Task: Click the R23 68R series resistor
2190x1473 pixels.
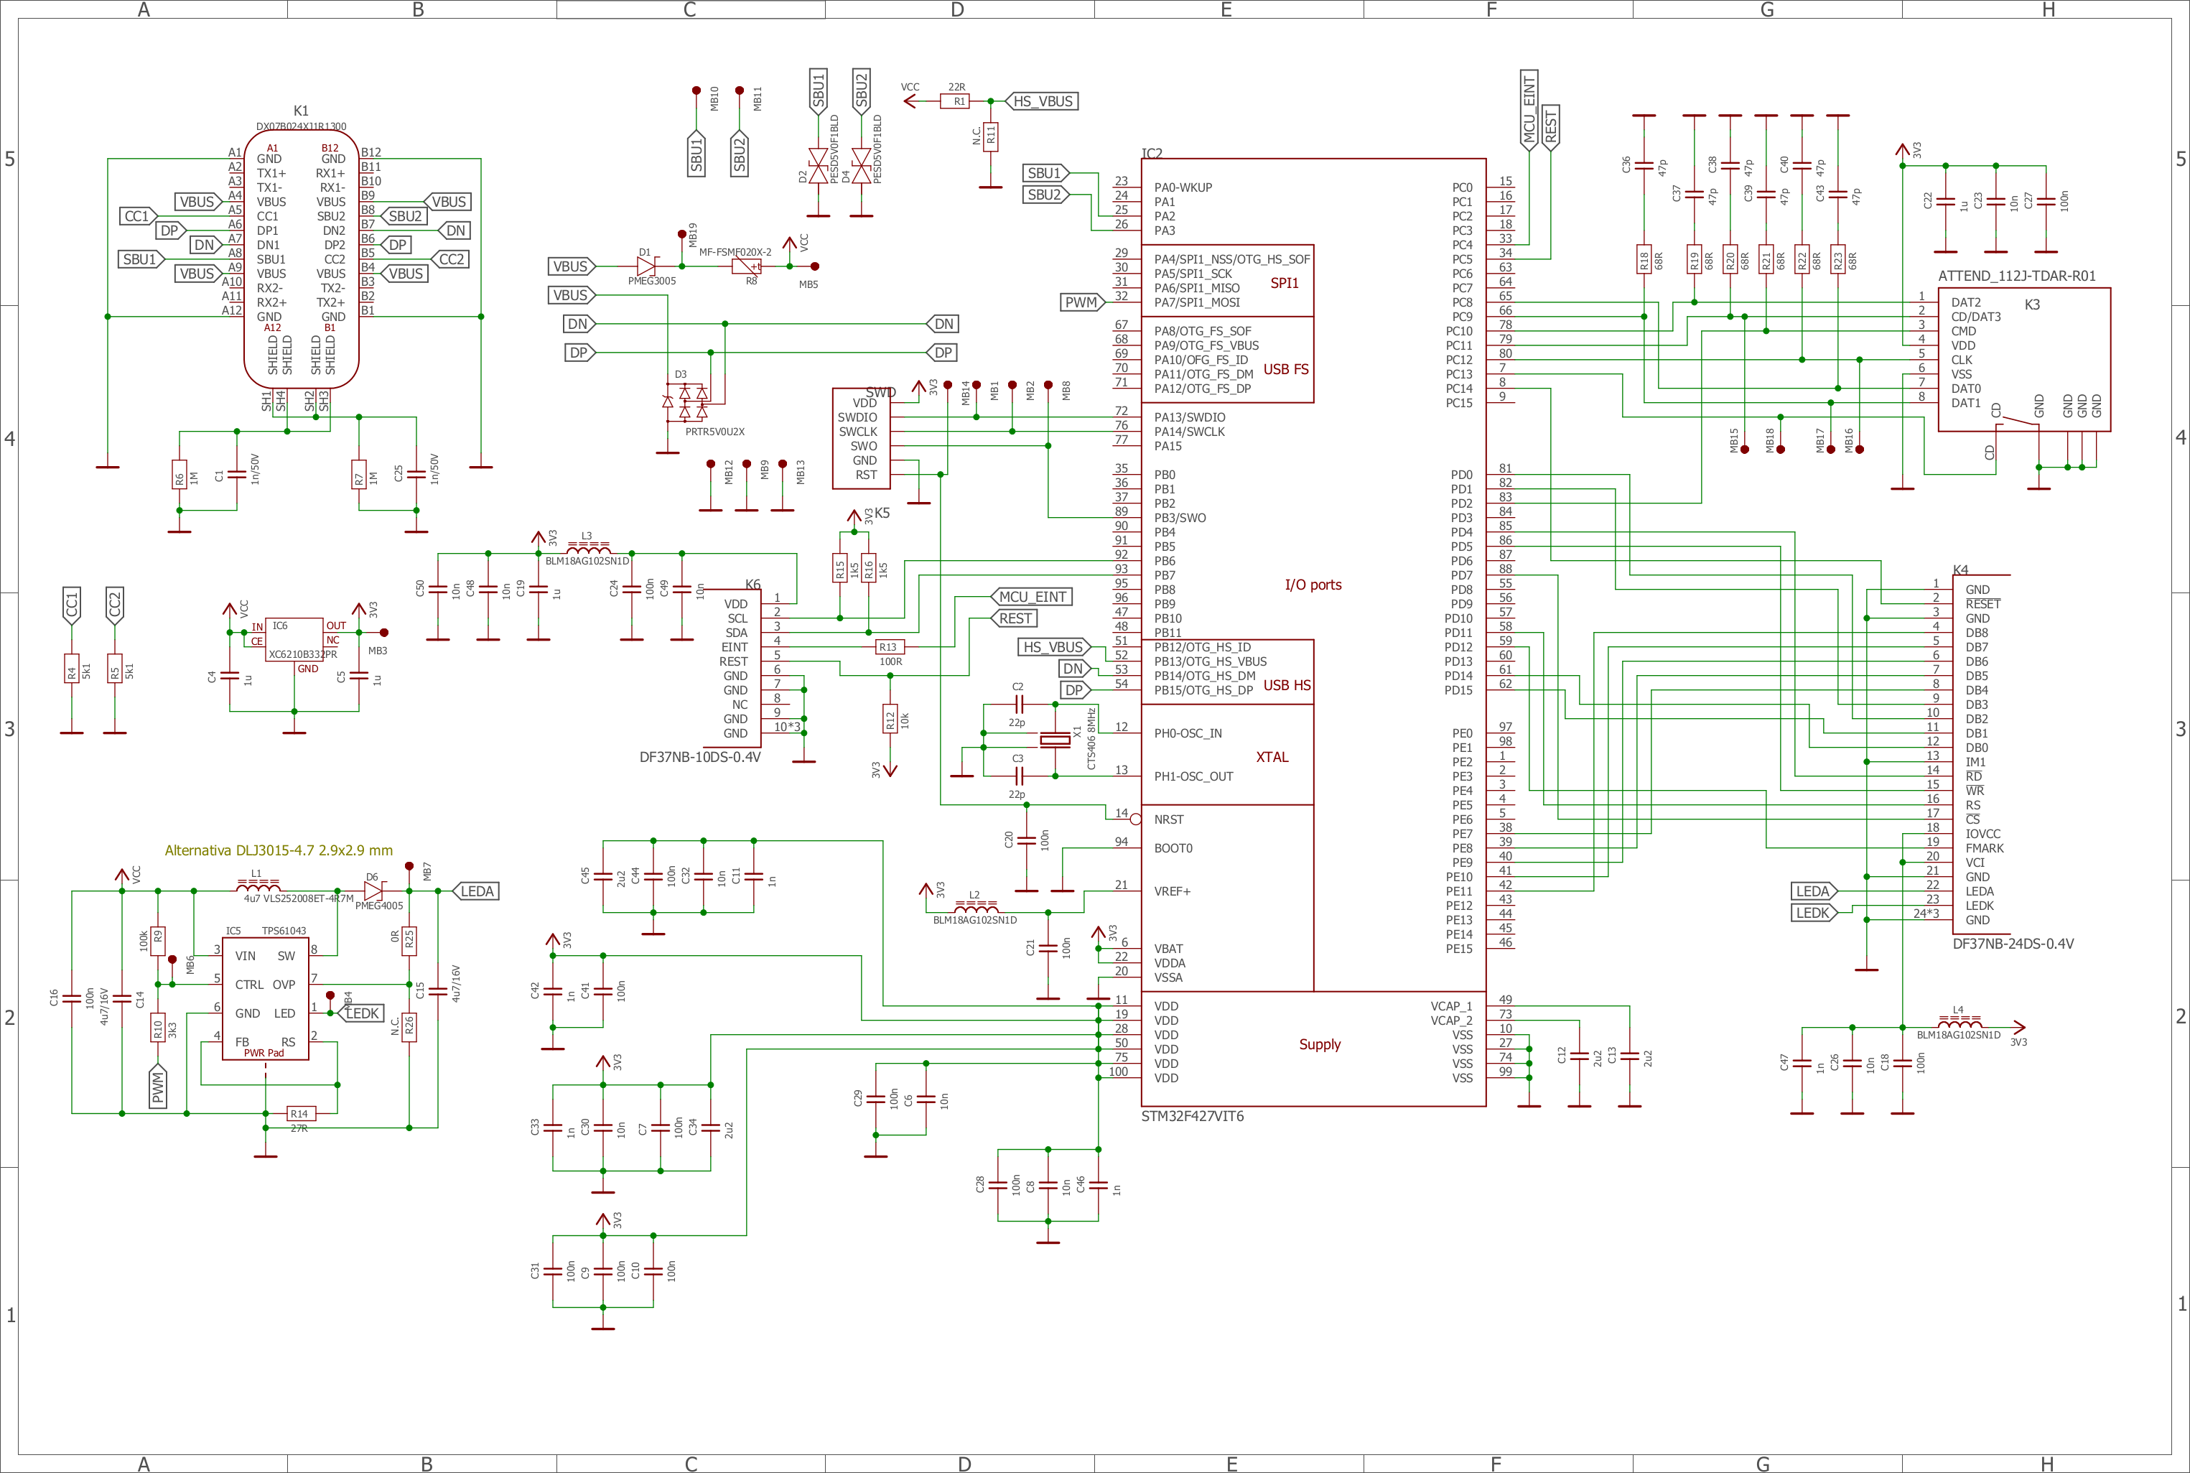Action: (1838, 259)
